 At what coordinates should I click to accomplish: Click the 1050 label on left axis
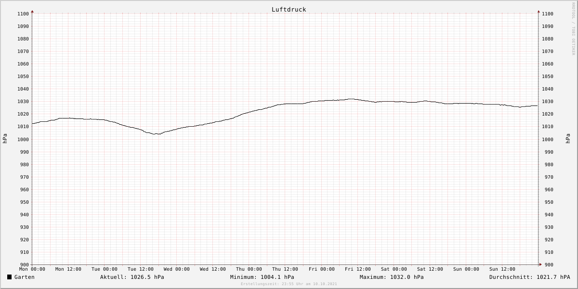[x=23, y=77]
